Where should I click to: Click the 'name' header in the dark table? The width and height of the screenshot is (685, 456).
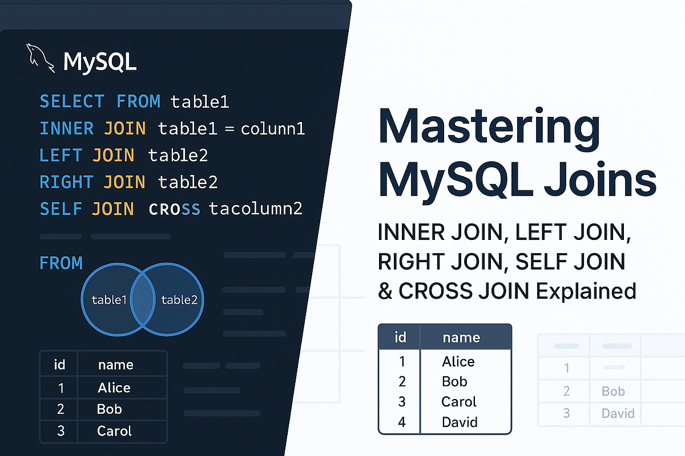pos(116,364)
